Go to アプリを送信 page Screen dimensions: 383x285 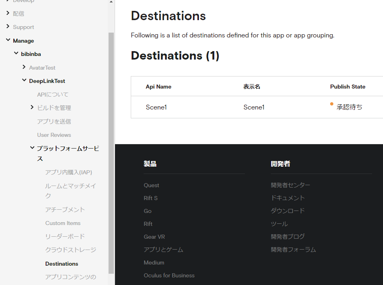click(54, 122)
